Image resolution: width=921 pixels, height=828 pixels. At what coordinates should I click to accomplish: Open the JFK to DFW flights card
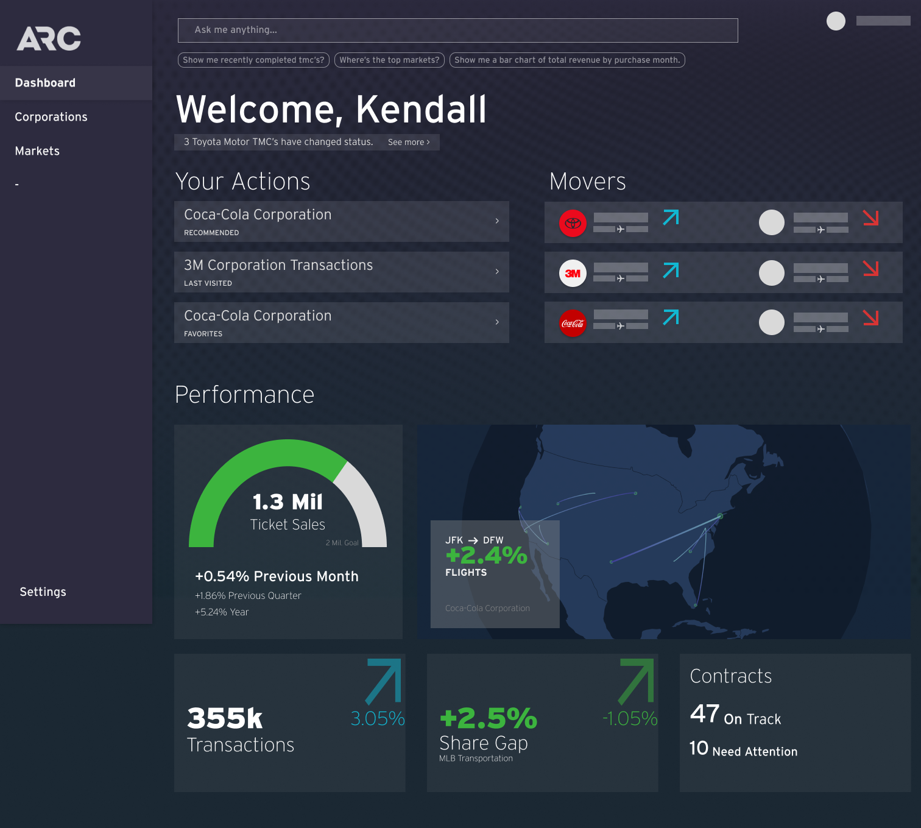pyautogui.click(x=495, y=574)
